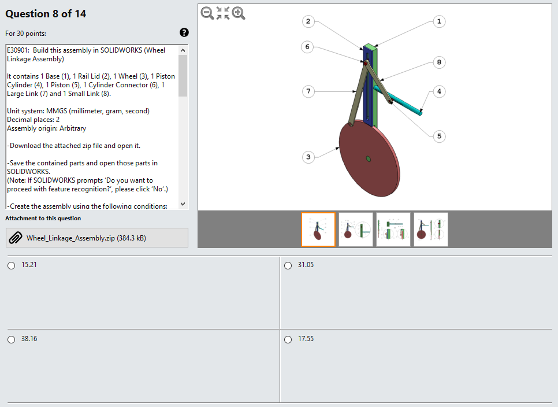Select the highlighted first assembly thumbnail

tap(318, 229)
